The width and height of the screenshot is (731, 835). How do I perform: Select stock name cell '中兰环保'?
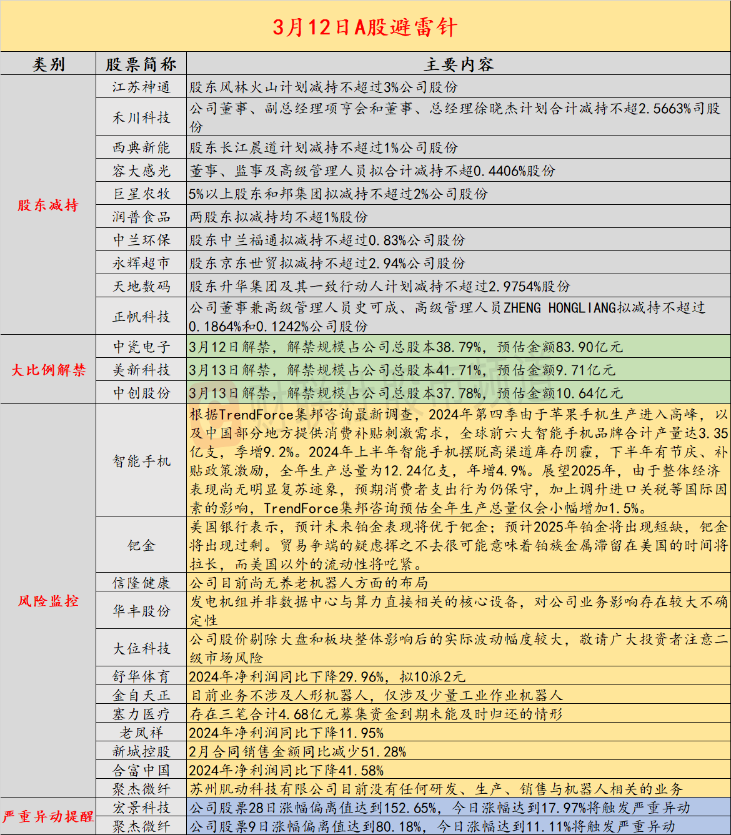coord(141,240)
